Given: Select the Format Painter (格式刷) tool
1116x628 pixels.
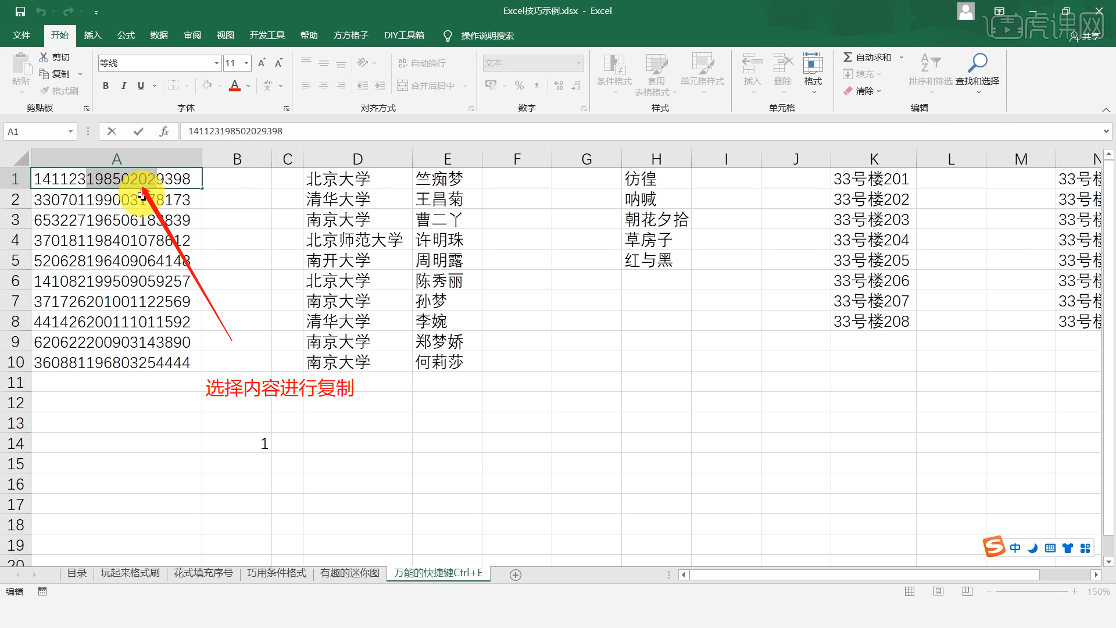Looking at the screenshot, I should tap(58, 90).
